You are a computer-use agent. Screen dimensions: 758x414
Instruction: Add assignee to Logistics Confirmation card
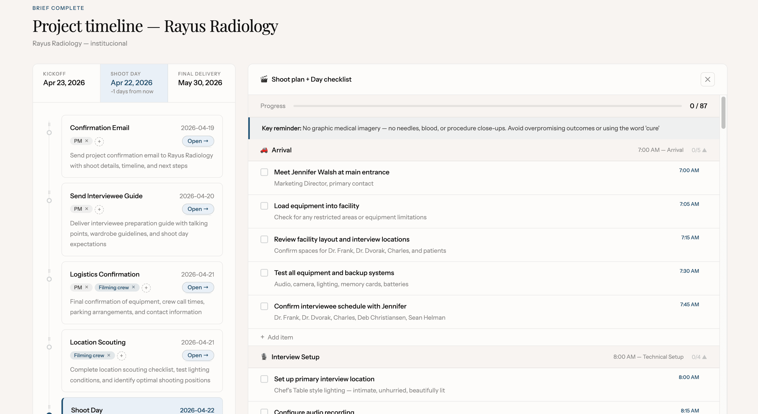pos(146,288)
